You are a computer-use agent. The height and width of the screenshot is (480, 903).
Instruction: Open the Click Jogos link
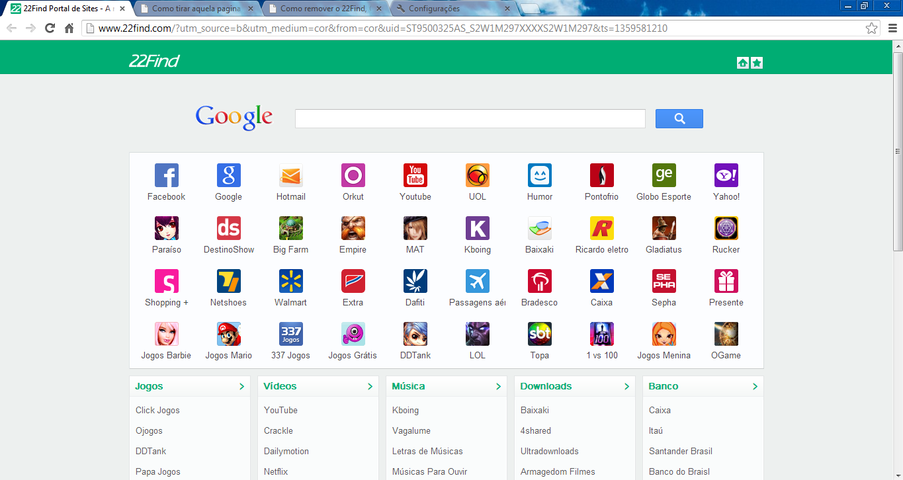click(x=157, y=410)
